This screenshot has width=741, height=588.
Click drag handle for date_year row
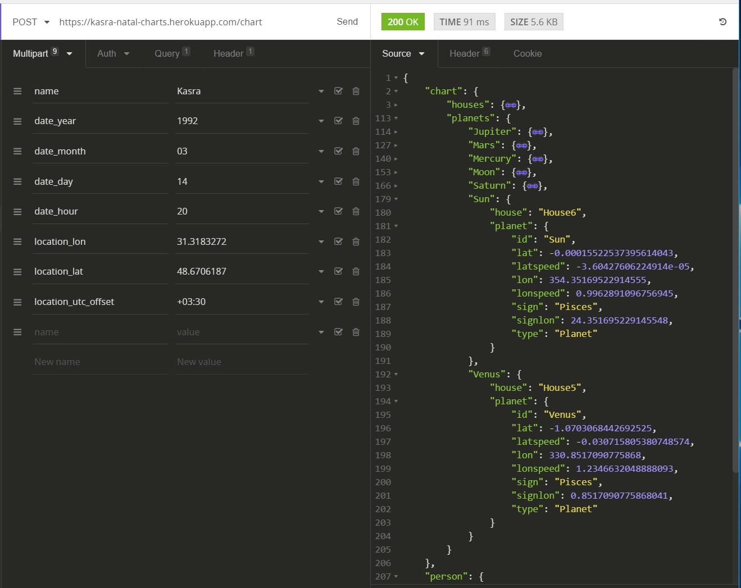tap(17, 121)
